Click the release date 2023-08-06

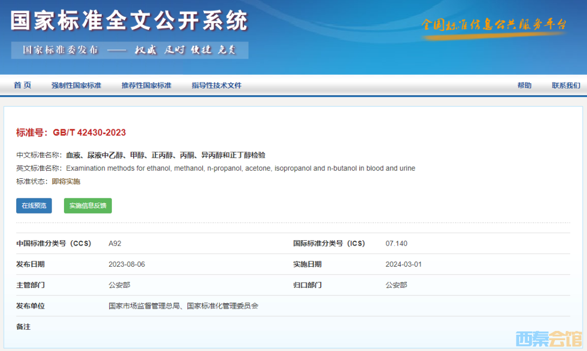[x=127, y=265]
